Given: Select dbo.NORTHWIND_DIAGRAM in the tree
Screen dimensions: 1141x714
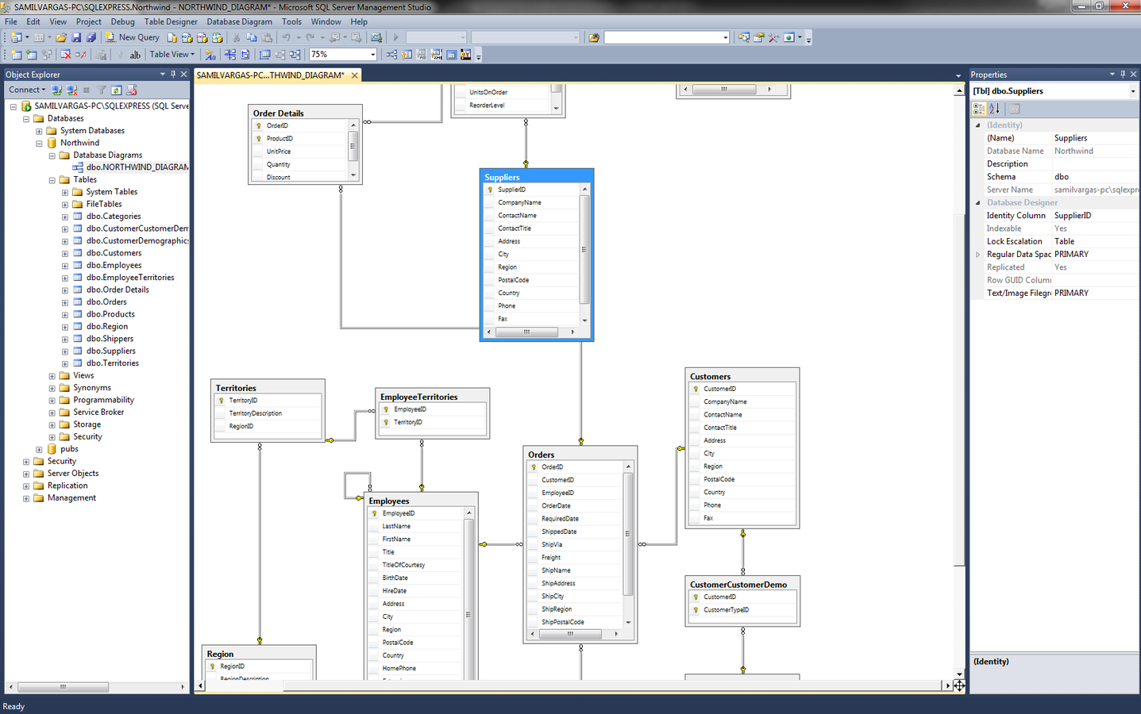Looking at the screenshot, I should (137, 167).
